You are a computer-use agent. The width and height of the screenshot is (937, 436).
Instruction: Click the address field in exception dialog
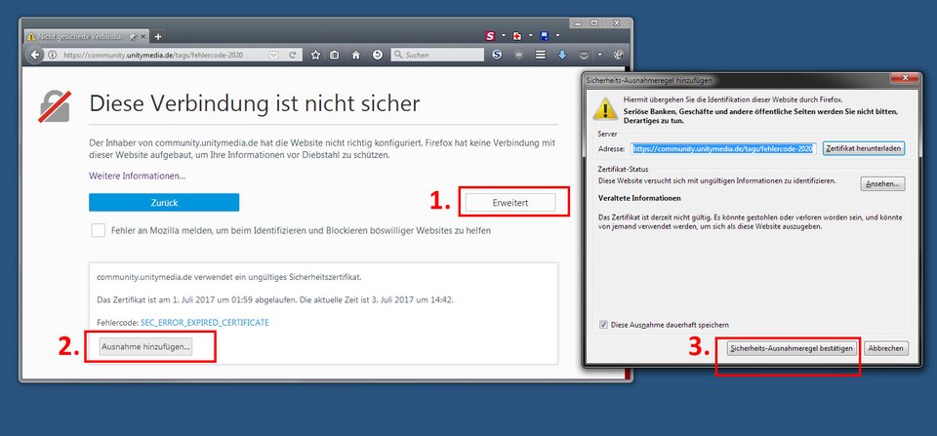pos(723,148)
